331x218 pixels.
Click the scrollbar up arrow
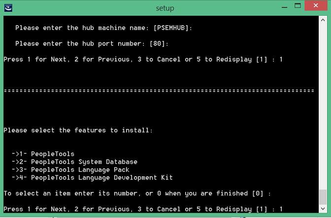[x=323, y=20]
